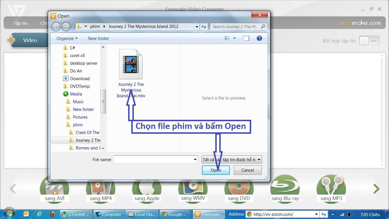Open the help question mark icon

(259, 38)
